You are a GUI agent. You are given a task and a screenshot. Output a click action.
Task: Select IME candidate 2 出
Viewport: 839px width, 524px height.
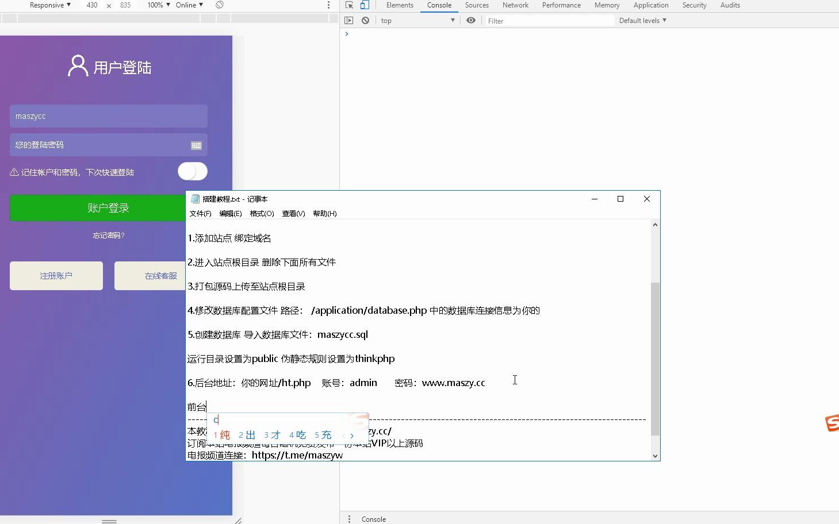[247, 436]
